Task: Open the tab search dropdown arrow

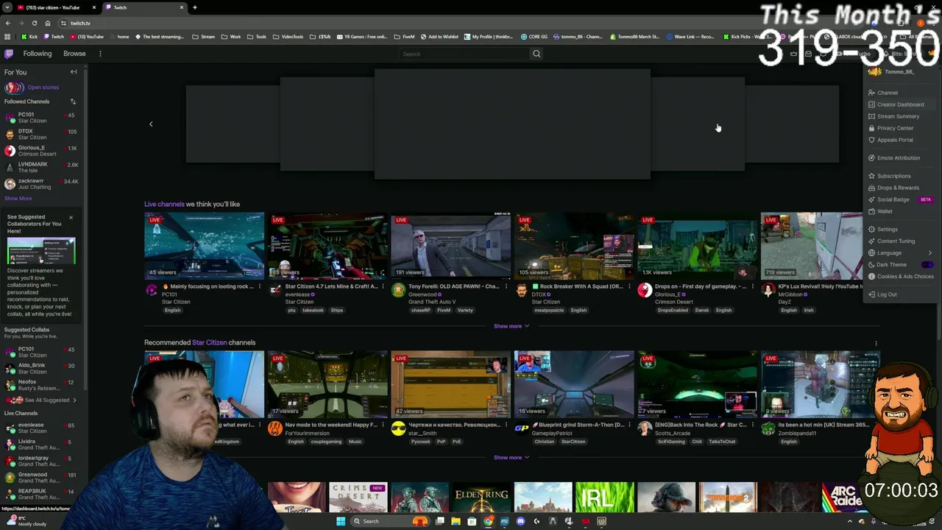Action: [x=7, y=7]
